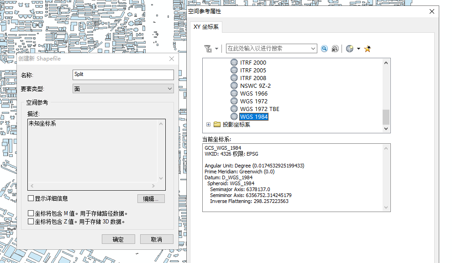This screenshot has width=452, height=263.
Task: Click the magnifier icon to run the search
Action: 324,48
